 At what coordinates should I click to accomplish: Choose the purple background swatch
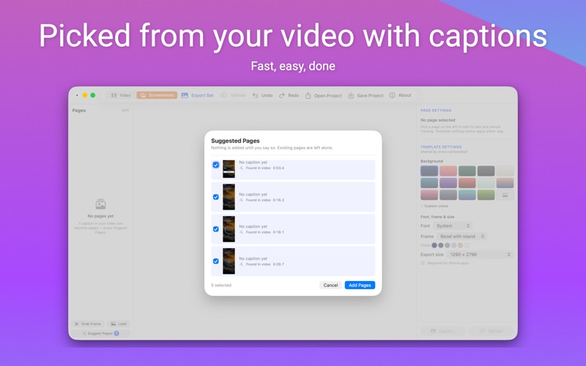click(448, 182)
